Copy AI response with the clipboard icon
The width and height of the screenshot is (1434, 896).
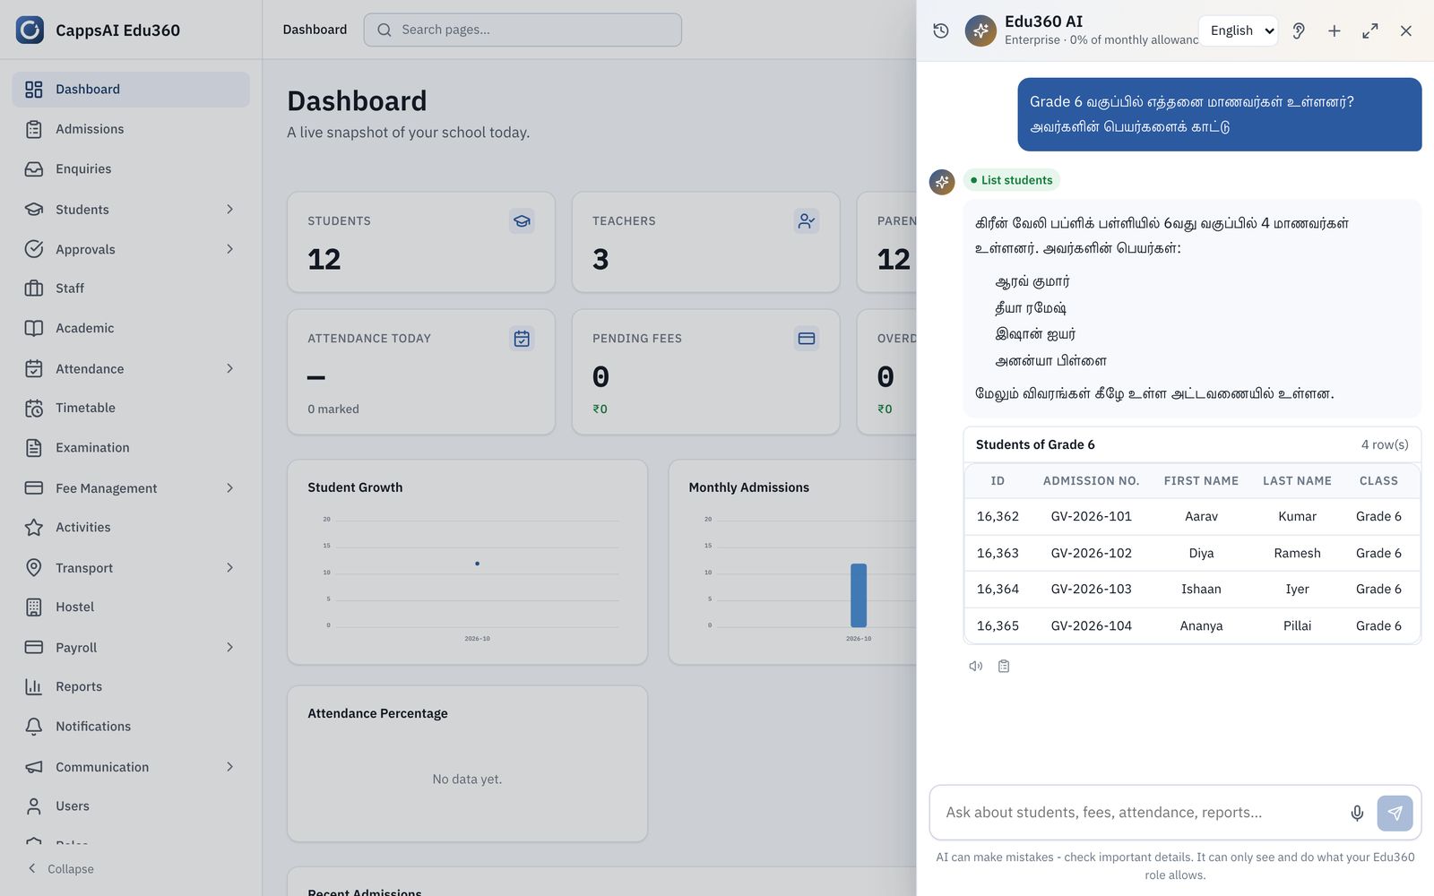1004,666
